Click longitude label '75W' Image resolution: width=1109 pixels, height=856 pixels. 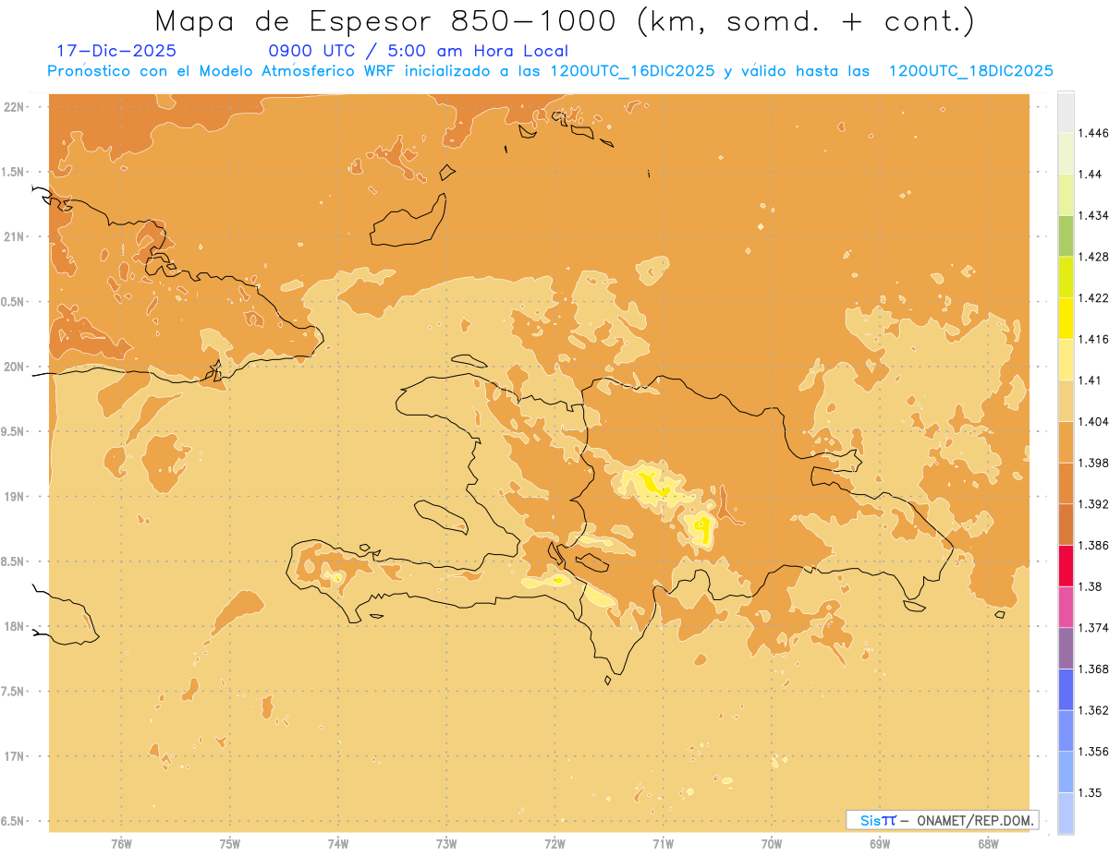(230, 843)
